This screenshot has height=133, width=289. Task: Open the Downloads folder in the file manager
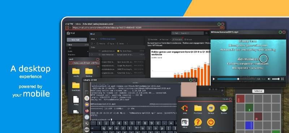76,85
